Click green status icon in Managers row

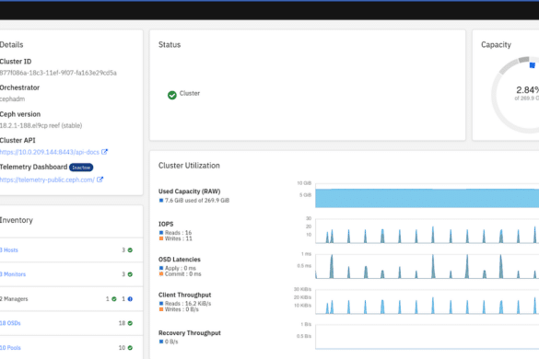[114, 299]
